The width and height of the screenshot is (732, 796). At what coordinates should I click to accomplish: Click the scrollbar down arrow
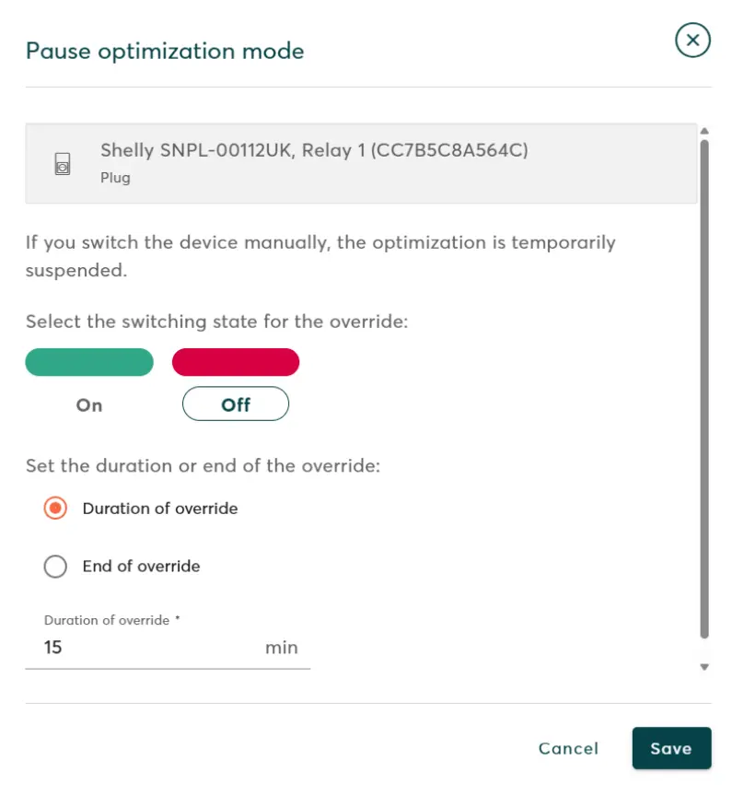click(704, 666)
